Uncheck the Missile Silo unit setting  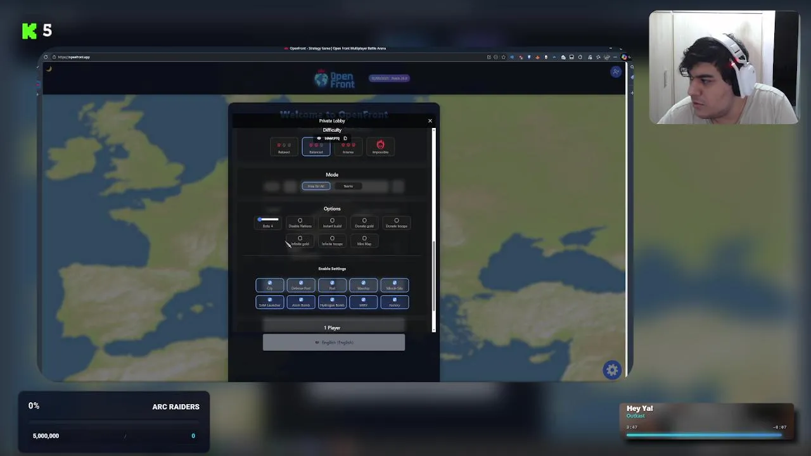395,285
